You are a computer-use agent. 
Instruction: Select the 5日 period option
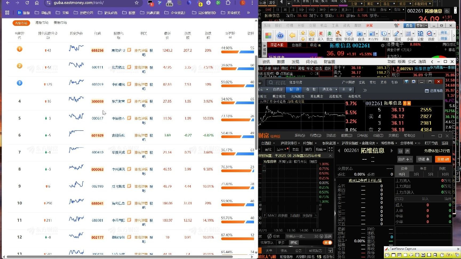pyautogui.click(x=431, y=174)
